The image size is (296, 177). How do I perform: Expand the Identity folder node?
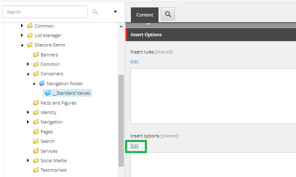[28, 112]
